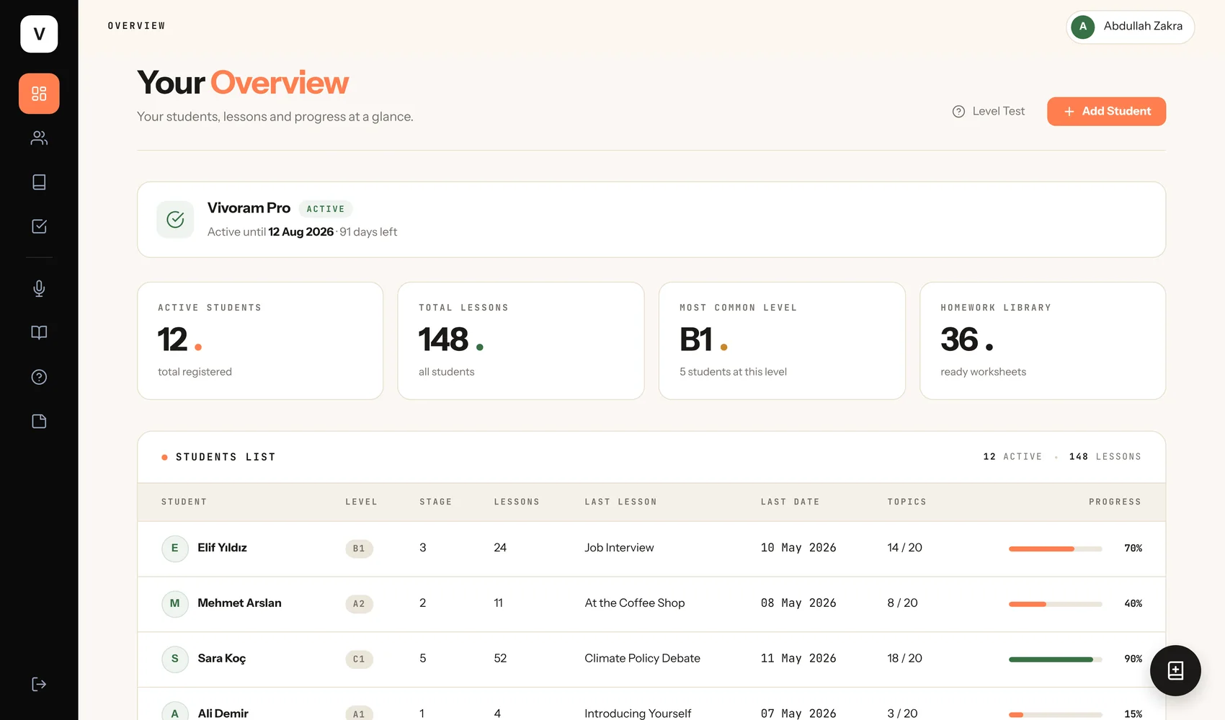Click the 'Climate Policy Debate' lesson cell
The width and height of the screenshot is (1225, 720).
point(642,658)
